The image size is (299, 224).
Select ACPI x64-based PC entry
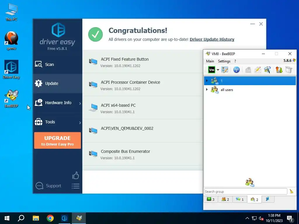point(143,108)
